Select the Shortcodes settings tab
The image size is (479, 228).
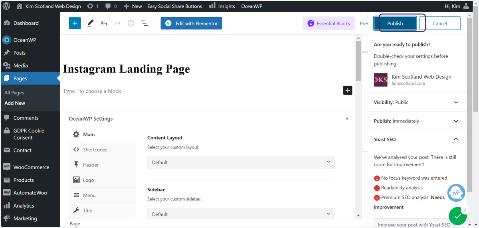tap(103, 150)
